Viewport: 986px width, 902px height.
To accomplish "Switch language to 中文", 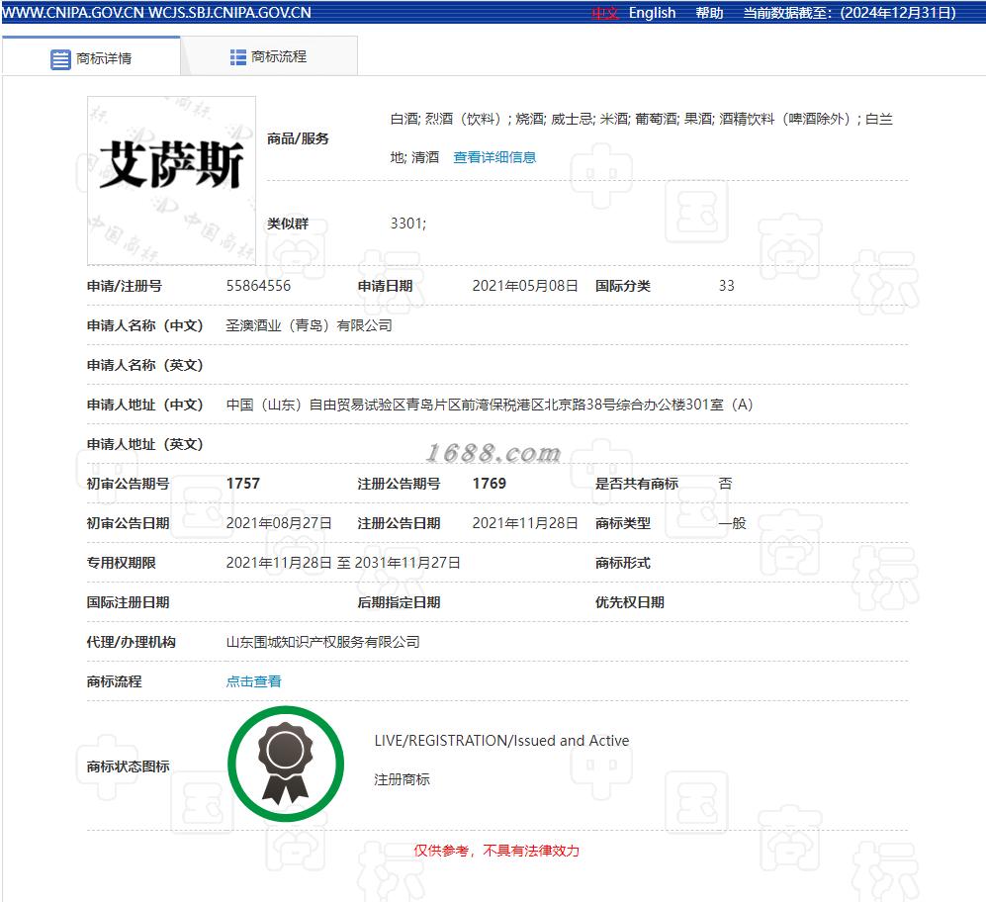I will pos(605,13).
